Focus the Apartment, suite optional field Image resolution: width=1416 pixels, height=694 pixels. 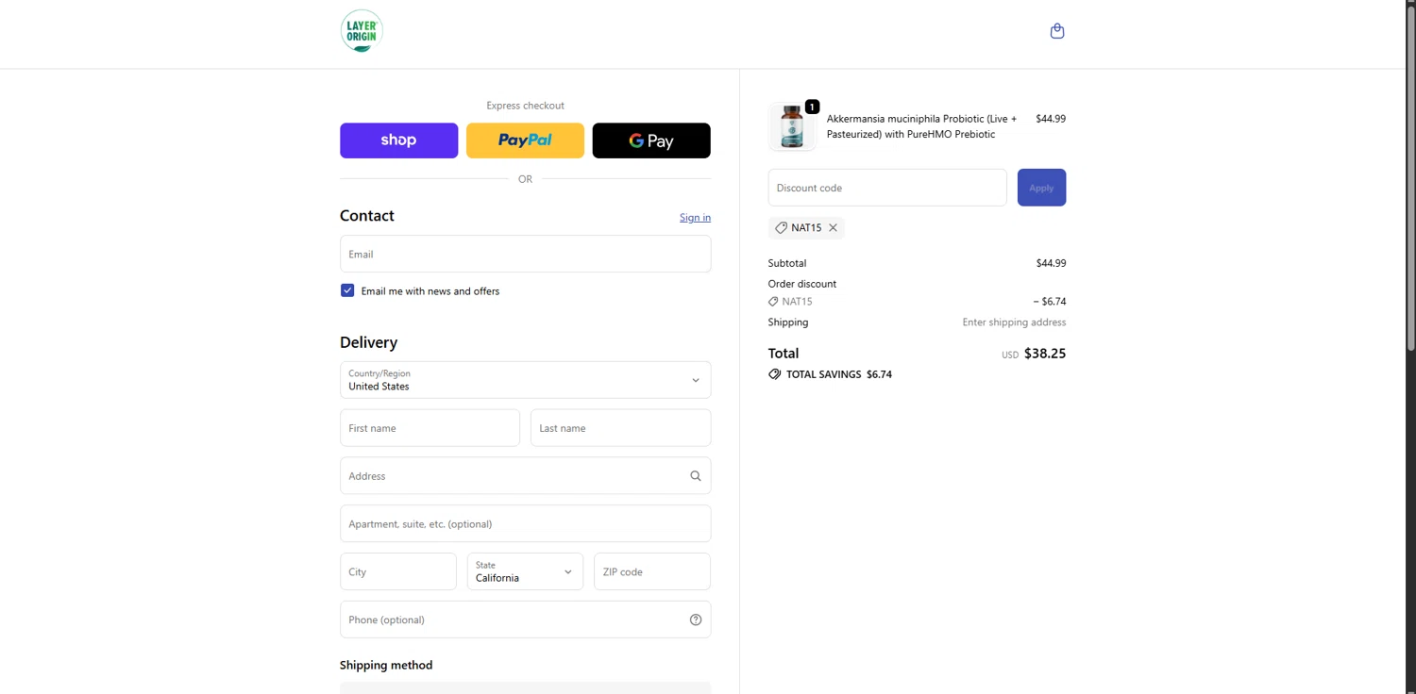(x=525, y=523)
